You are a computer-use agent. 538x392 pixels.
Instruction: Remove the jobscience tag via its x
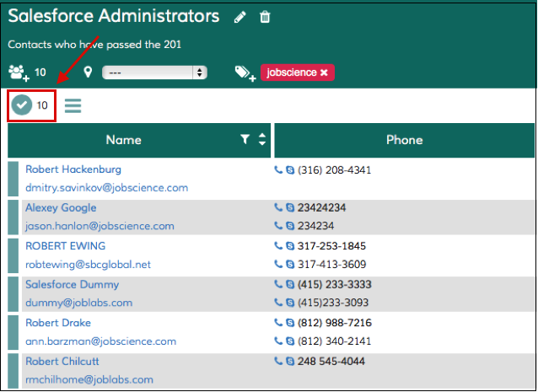click(324, 72)
